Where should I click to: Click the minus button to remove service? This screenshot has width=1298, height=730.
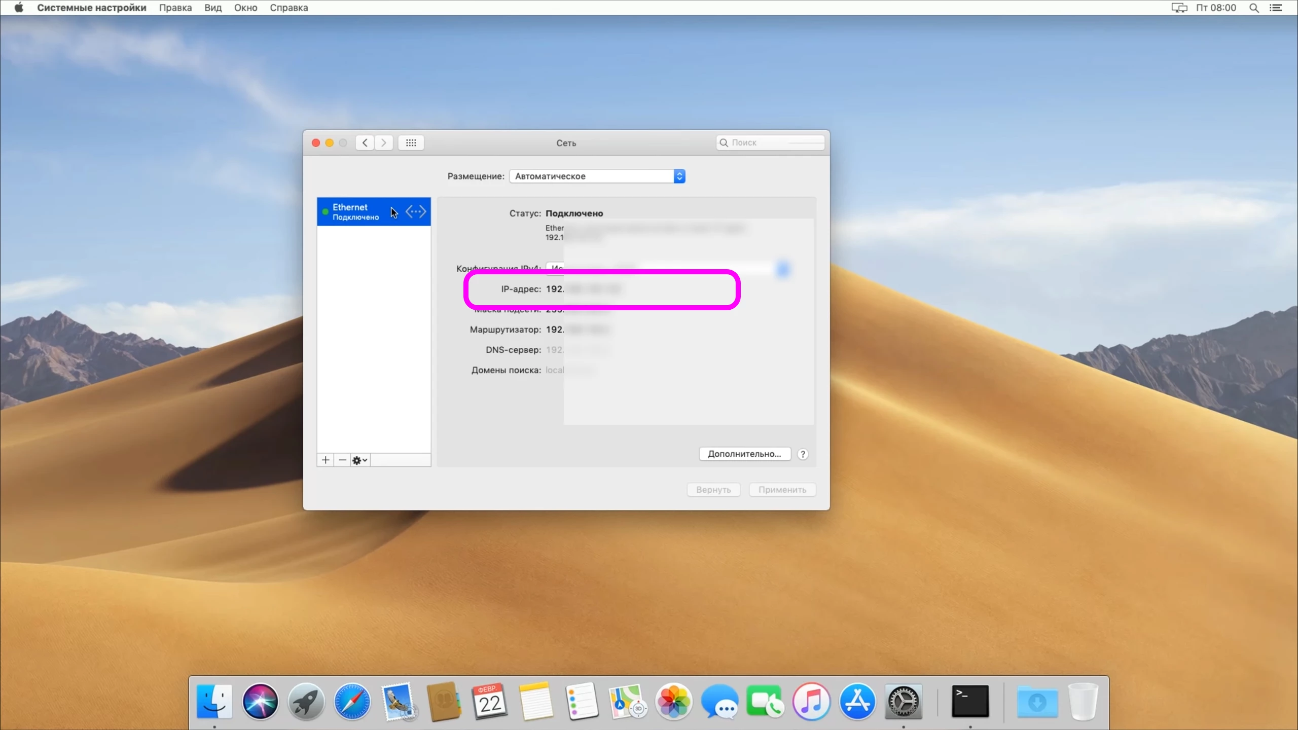[342, 460]
